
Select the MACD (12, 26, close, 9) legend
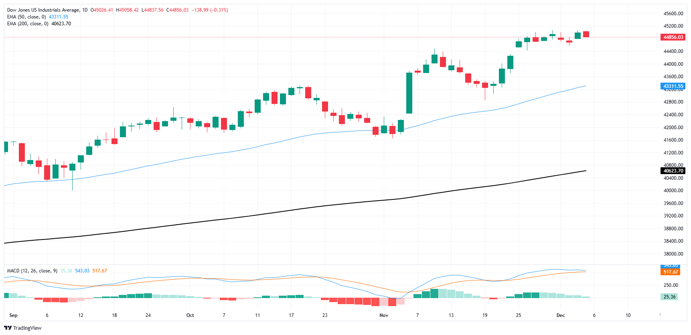point(32,271)
